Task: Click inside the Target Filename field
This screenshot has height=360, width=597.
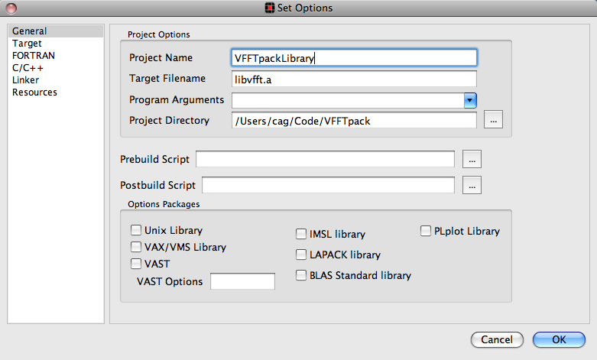Action: (354, 79)
